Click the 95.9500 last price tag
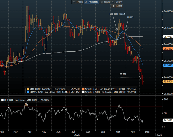This screenshot has height=137, width=173. click(x=167, y=81)
